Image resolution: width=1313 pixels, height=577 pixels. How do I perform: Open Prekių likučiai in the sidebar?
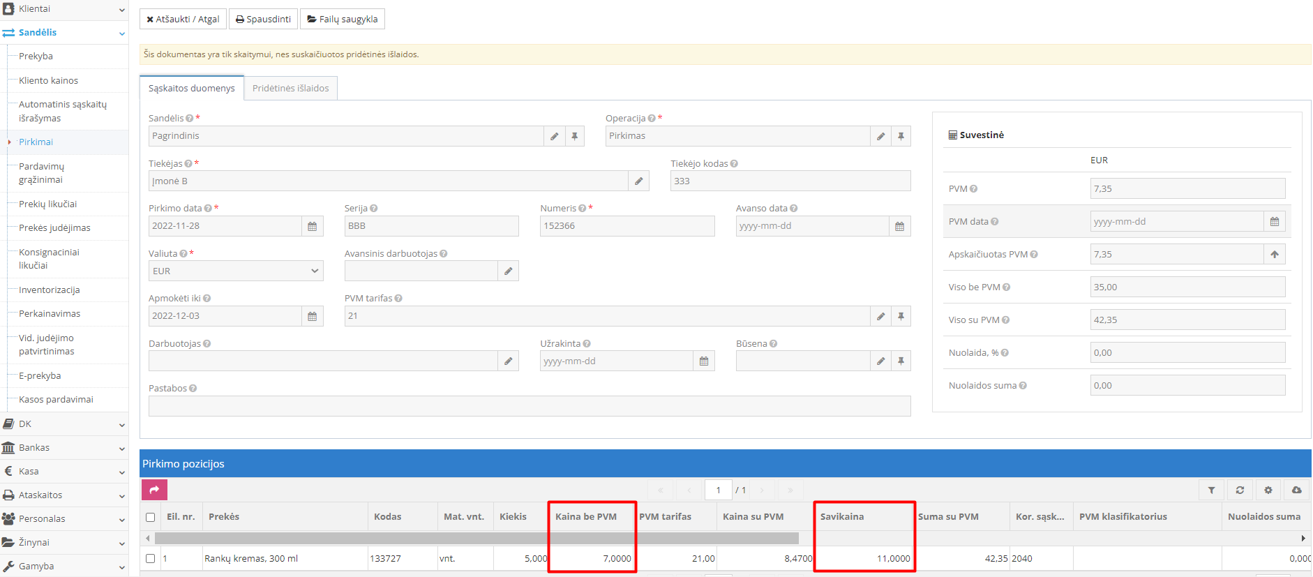point(47,204)
